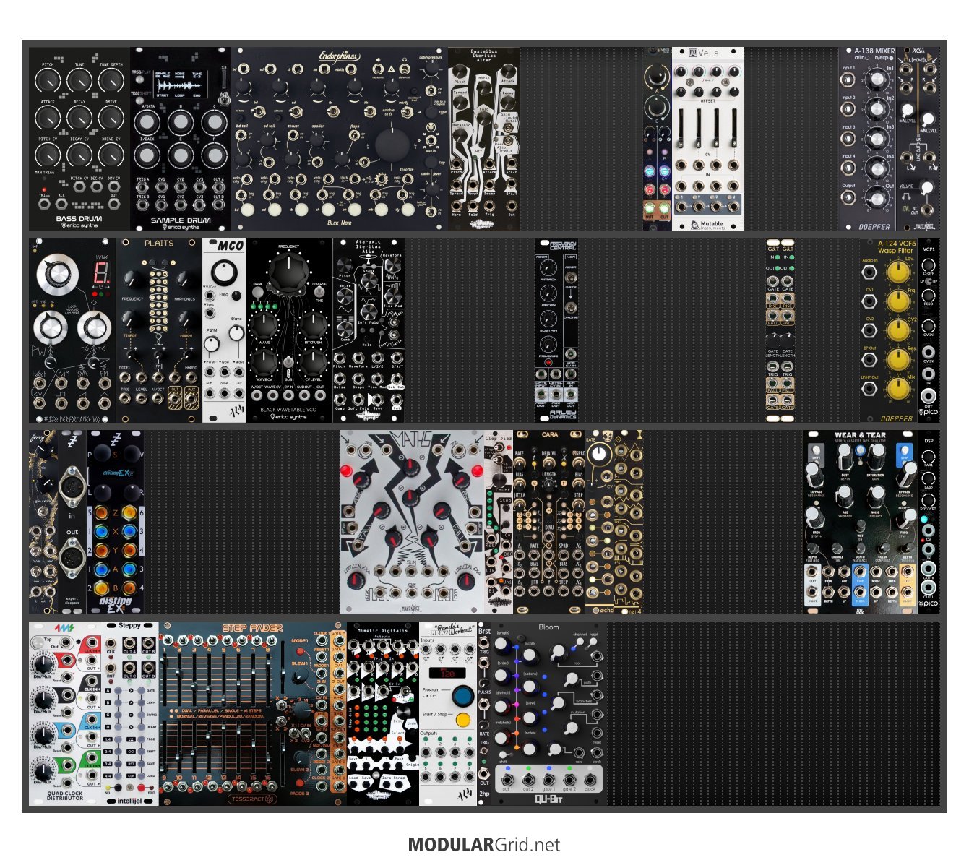Select the Frequency Central envelope module

pos(556,331)
